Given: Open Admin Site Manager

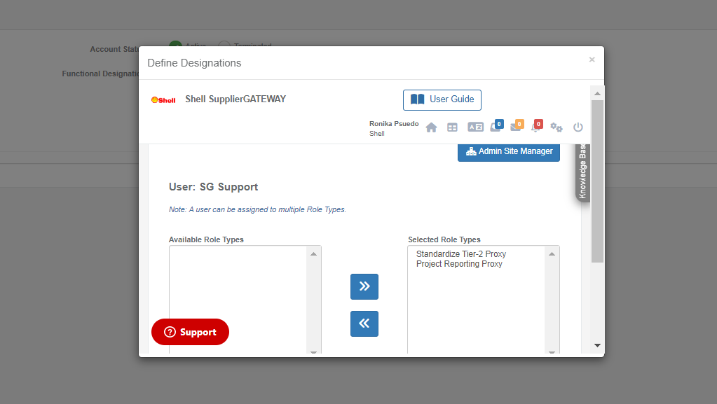Looking at the screenshot, I should [509, 151].
